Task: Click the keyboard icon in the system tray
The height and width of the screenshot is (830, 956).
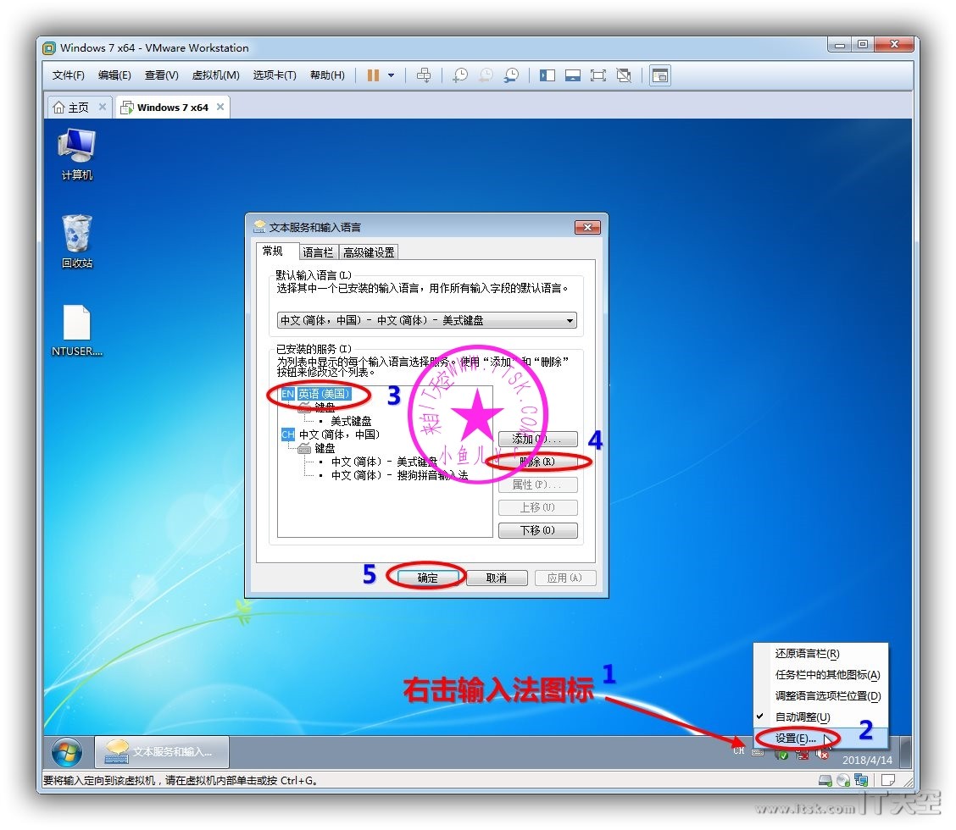Action: pos(757,752)
